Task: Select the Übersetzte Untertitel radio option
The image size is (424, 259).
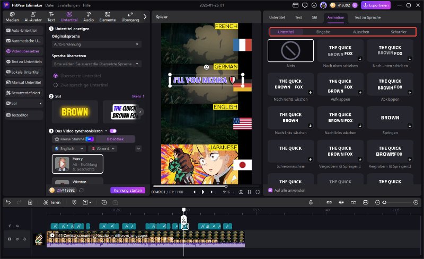Action: point(55,76)
